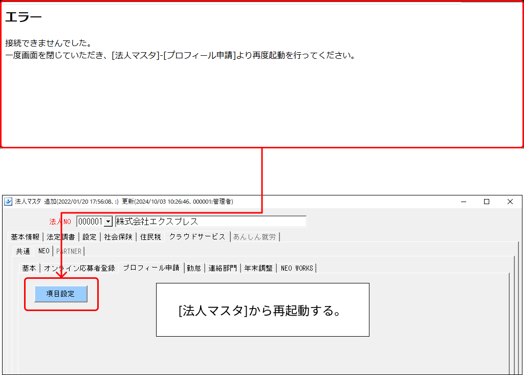Select the クラウドサービス tab
This screenshot has width=524, height=375.
point(197,236)
